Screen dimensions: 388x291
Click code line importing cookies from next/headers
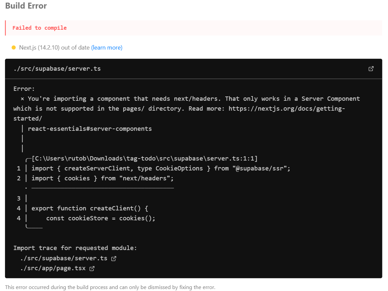pyautogui.click(x=102, y=178)
